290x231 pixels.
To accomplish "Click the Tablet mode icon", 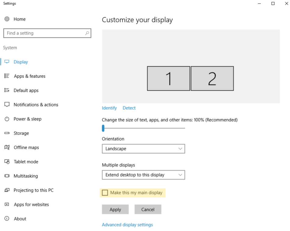I will [x=7, y=162].
